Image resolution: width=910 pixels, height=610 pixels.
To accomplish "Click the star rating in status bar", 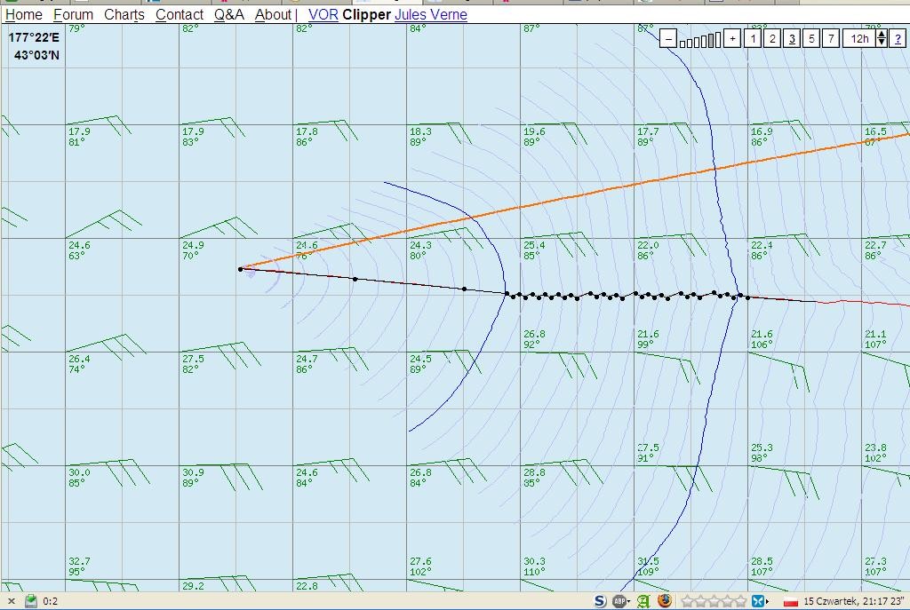I will (x=711, y=601).
